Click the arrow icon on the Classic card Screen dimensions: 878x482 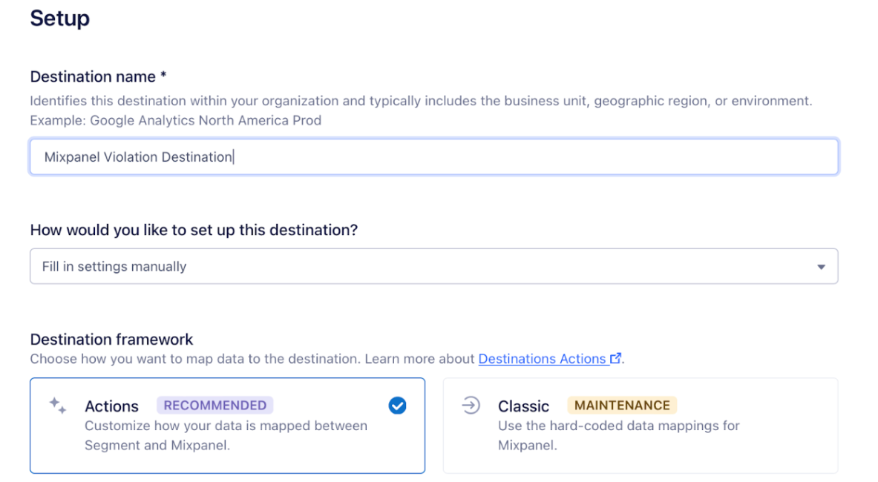471,406
